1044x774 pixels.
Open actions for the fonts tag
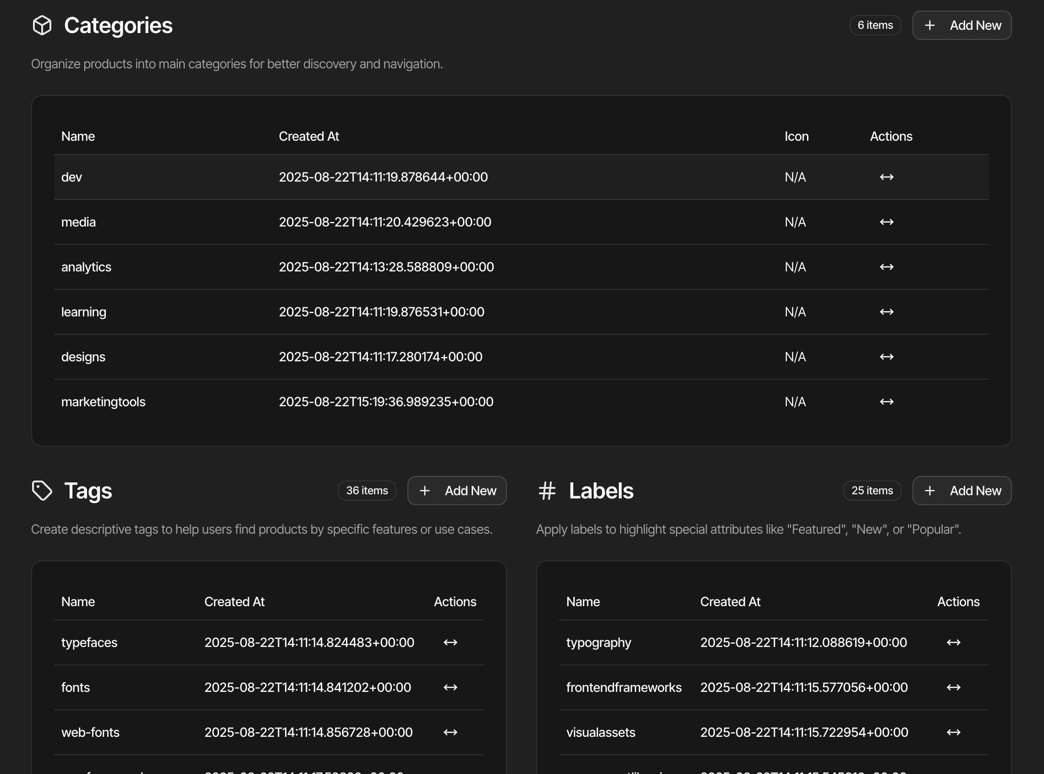(451, 687)
